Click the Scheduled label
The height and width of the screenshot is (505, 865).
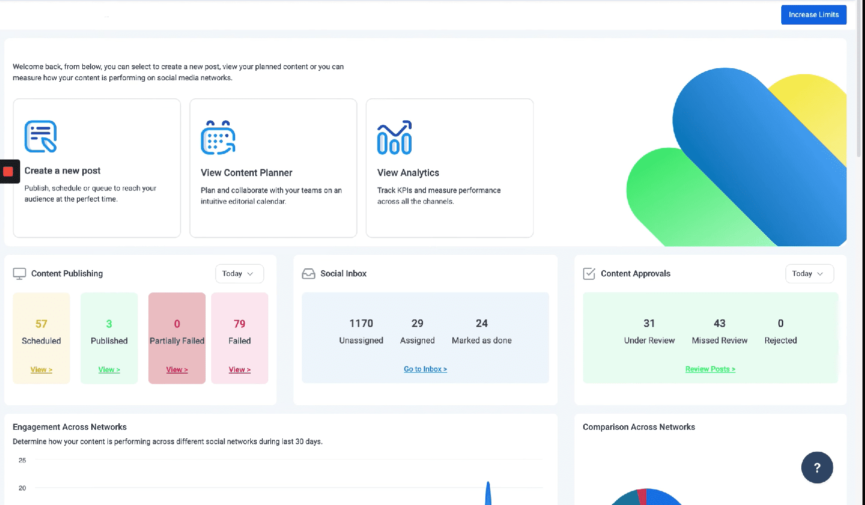41,341
